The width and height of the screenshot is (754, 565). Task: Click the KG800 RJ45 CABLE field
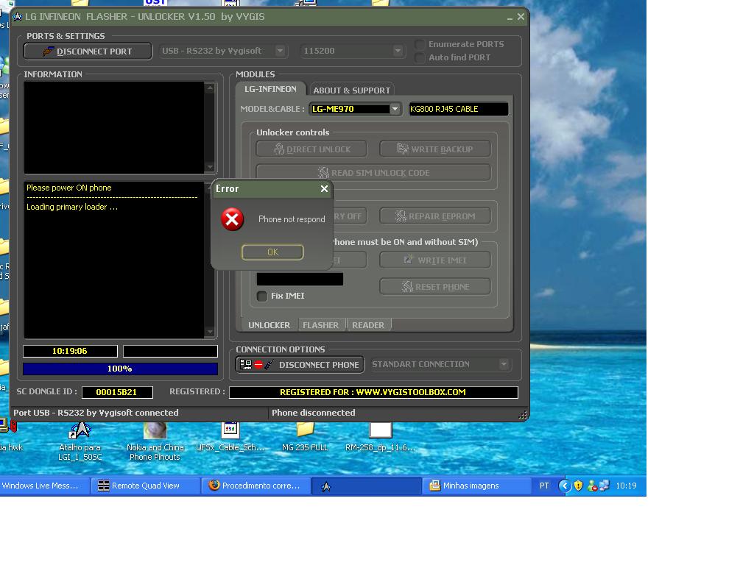pos(458,109)
